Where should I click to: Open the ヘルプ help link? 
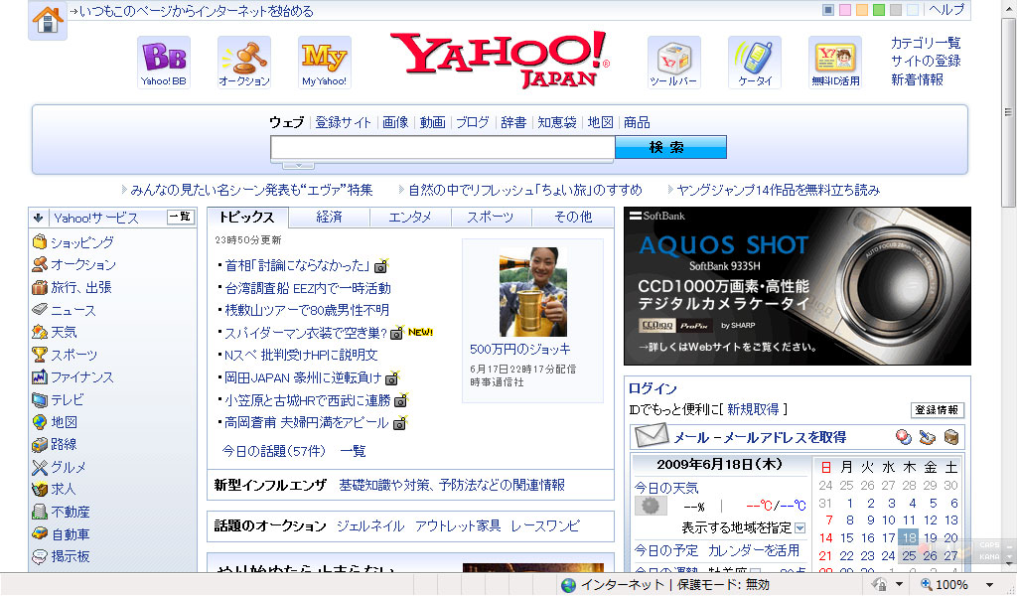point(946,10)
